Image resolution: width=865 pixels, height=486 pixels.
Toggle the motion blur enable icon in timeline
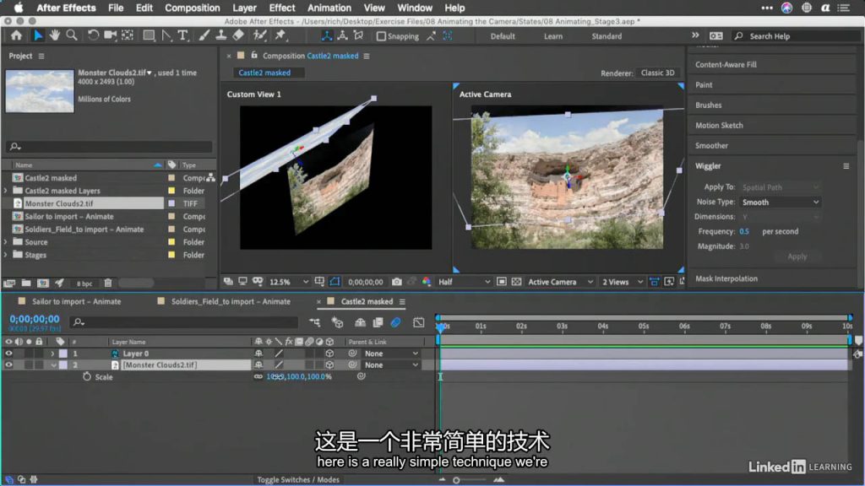click(x=395, y=322)
